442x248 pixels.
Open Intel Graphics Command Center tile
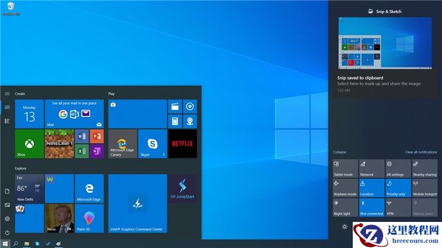[138, 204]
